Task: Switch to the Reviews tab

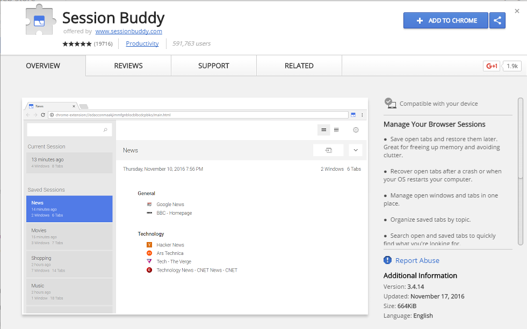Action: click(128, 66)
